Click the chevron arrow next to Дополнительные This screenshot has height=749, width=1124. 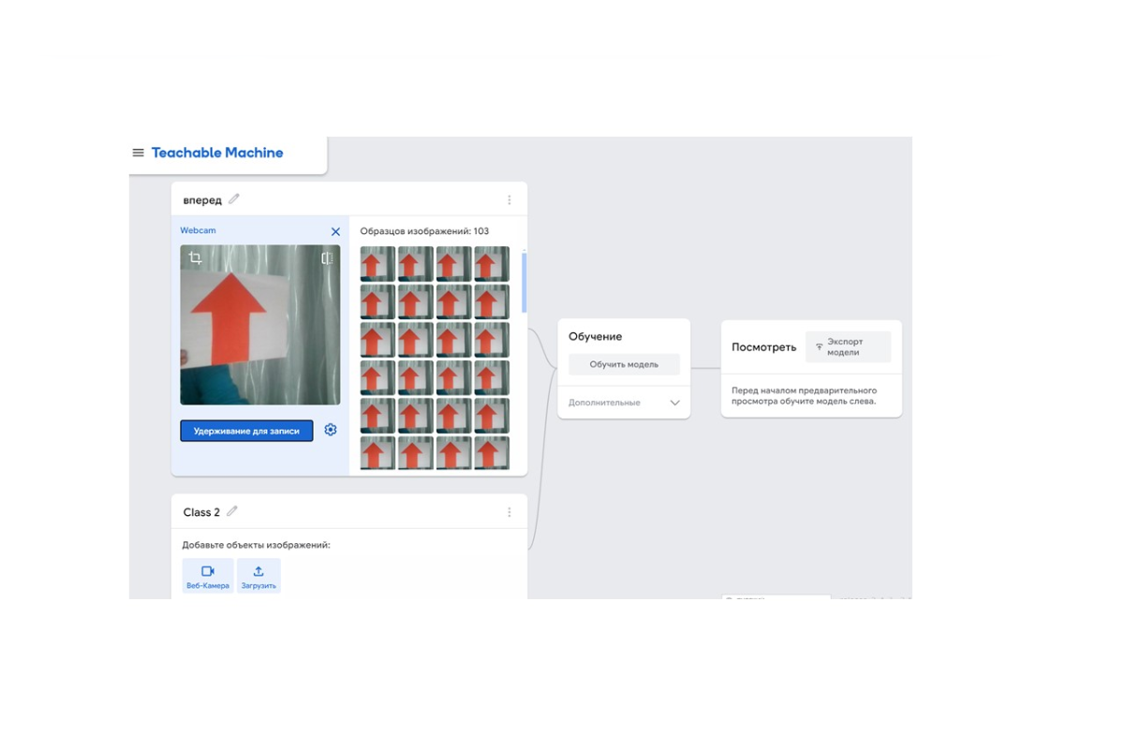[x=674, y=403]
